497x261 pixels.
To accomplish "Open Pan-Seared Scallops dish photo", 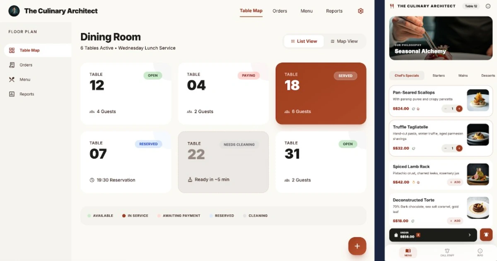I will pyautogui.click(x=478, y=100).
